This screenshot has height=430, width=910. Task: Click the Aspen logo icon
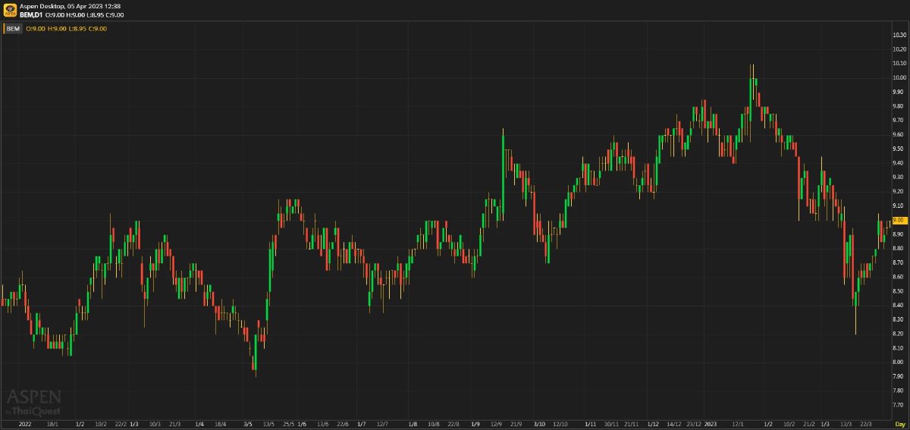(10, 10)
